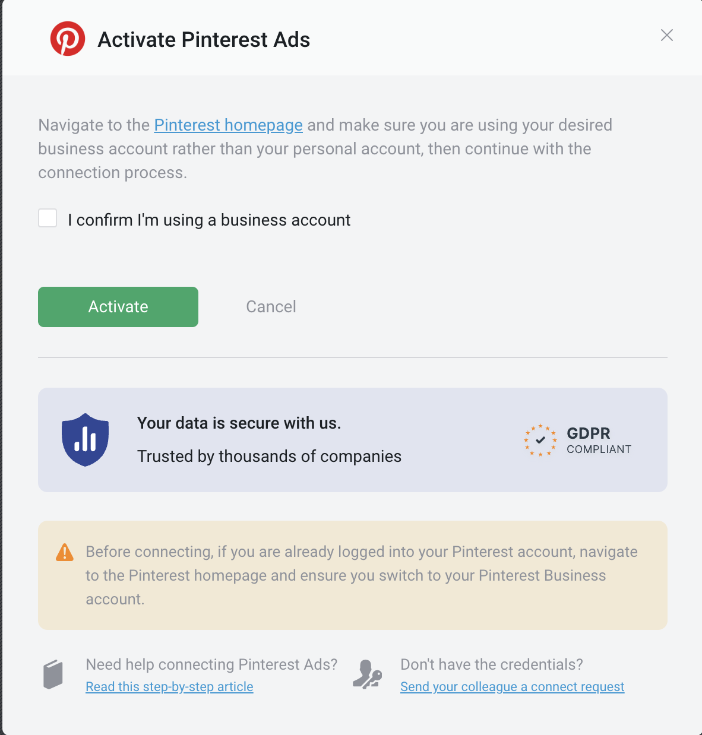Click the 'Activate Pinterest Ads' title text

204,39
